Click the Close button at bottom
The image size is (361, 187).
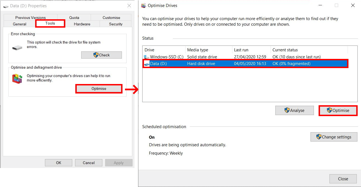click(x=343, y=179)
